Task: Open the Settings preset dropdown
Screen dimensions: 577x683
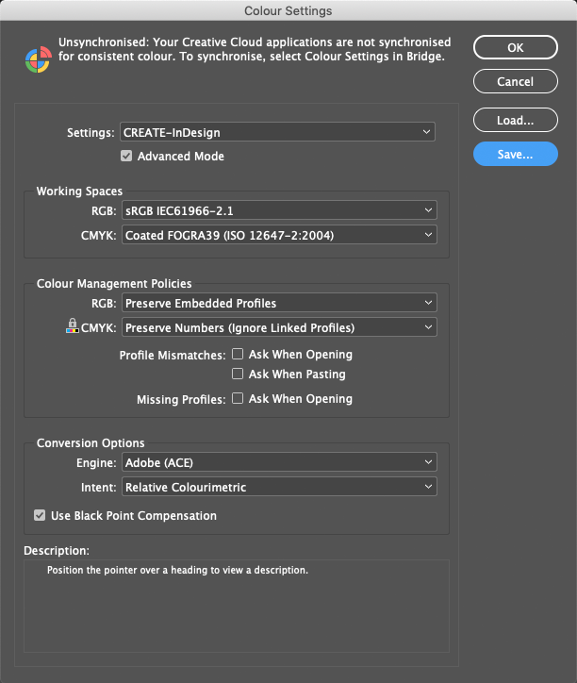Action: coord(277,132)
